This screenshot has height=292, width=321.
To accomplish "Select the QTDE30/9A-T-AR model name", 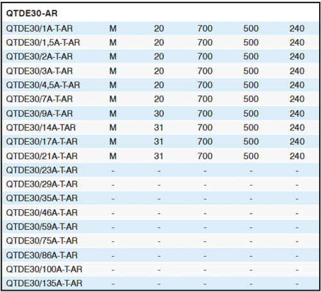I will [x=39, y=114].
